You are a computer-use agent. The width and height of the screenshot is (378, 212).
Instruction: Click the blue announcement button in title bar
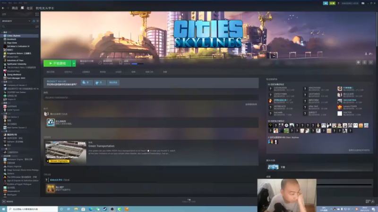coord(326,3)
